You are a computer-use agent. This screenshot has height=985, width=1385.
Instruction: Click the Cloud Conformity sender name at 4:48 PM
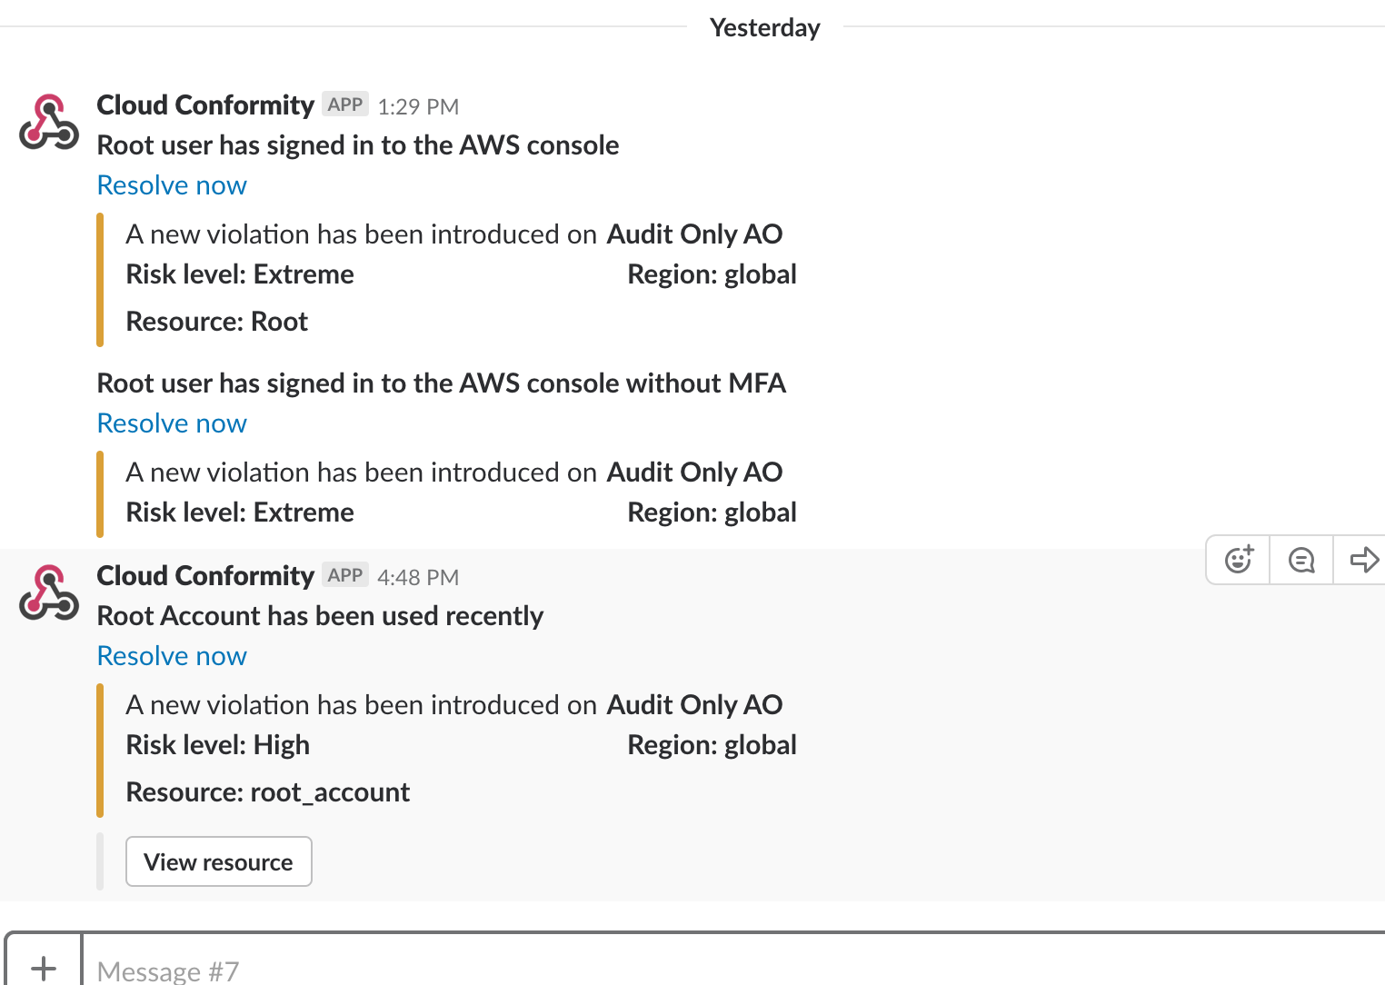pyautogui.click(x=205, y=576)
